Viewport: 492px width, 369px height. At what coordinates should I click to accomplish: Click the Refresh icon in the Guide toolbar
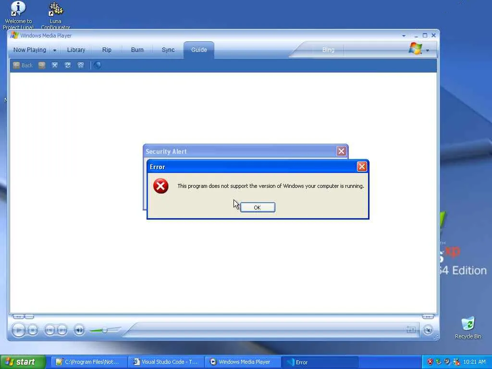click(67, 65)
